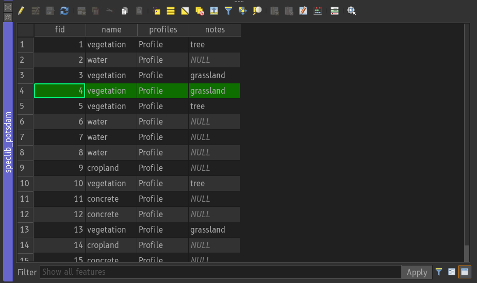Click the select all features icon
This screenshot has width=477, height=283.
[171, 11]
